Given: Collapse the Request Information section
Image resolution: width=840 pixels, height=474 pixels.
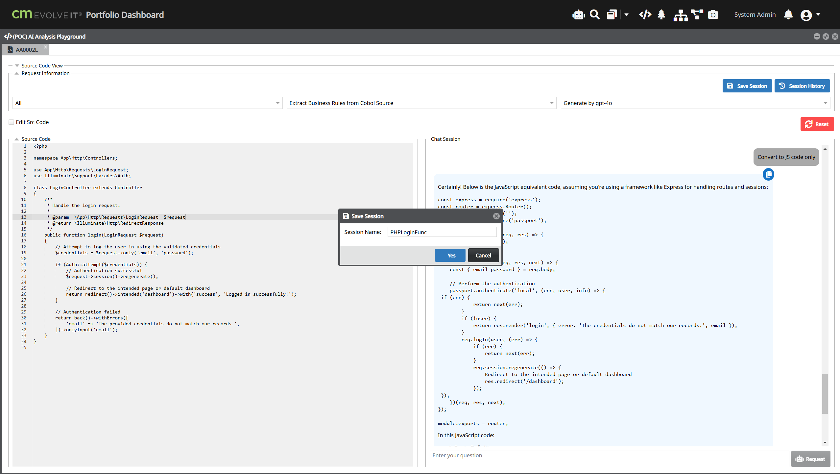Looking at the screenshot, I should 16,73.
